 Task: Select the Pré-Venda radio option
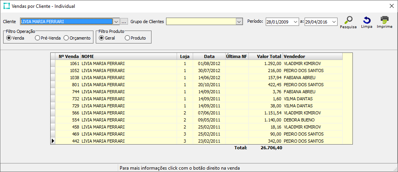click(37, 38)
